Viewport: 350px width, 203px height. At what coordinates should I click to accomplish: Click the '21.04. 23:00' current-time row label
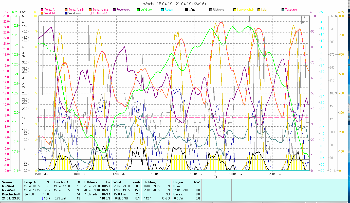click(11, 198)
